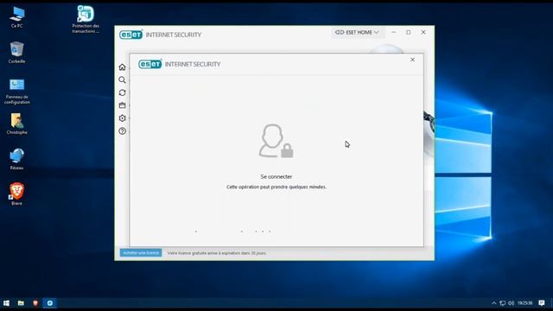Launch Brave from the taskbar
The height and width of the screenshot is (311, 553).
[35, 303]
